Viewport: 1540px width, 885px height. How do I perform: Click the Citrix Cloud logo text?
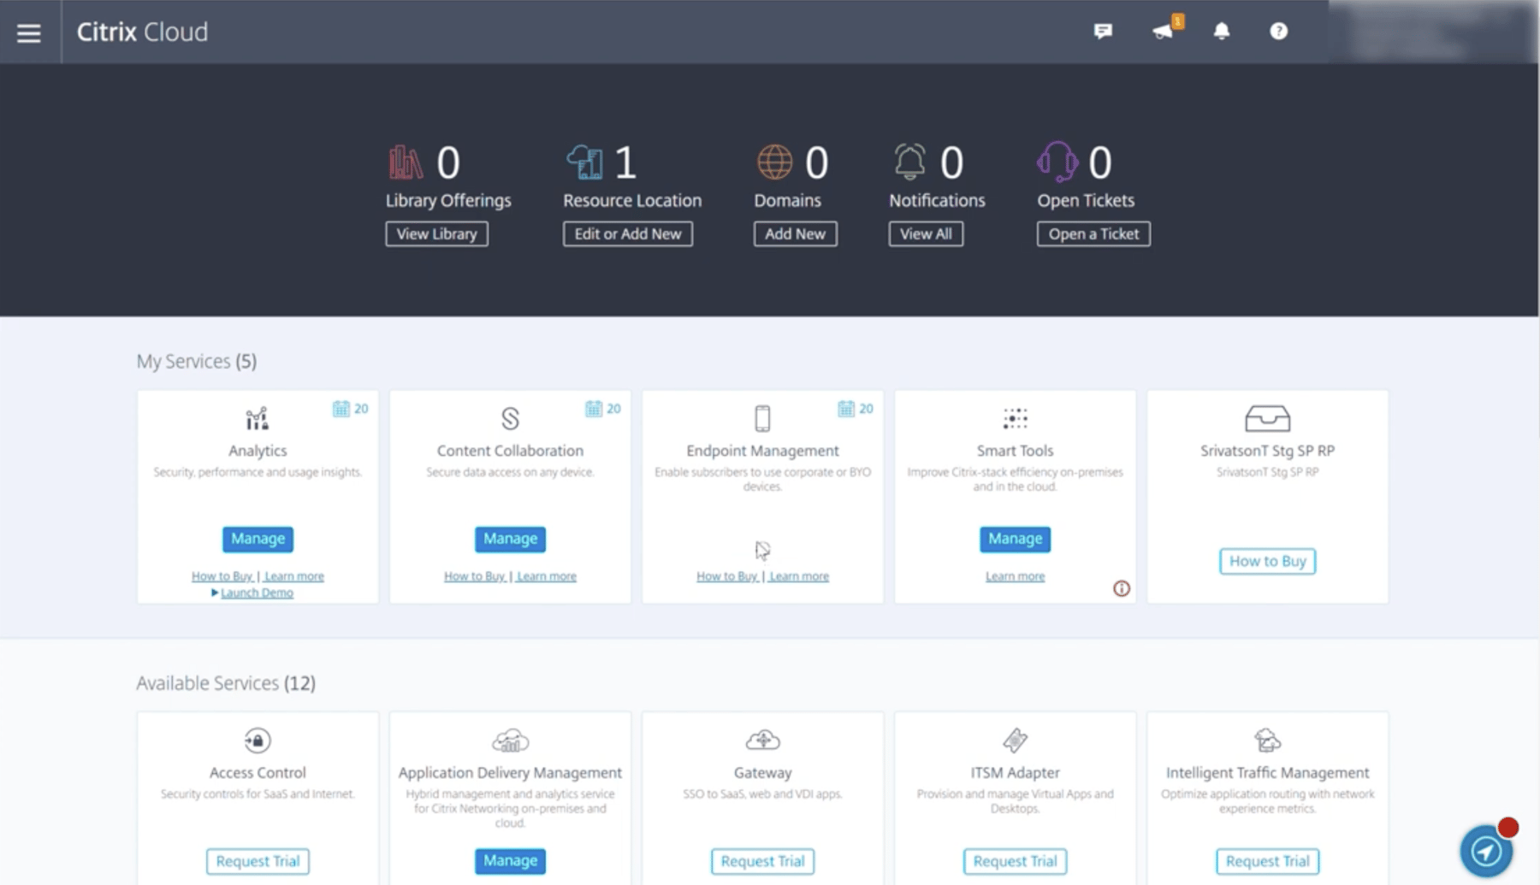(x=142, y=32)
